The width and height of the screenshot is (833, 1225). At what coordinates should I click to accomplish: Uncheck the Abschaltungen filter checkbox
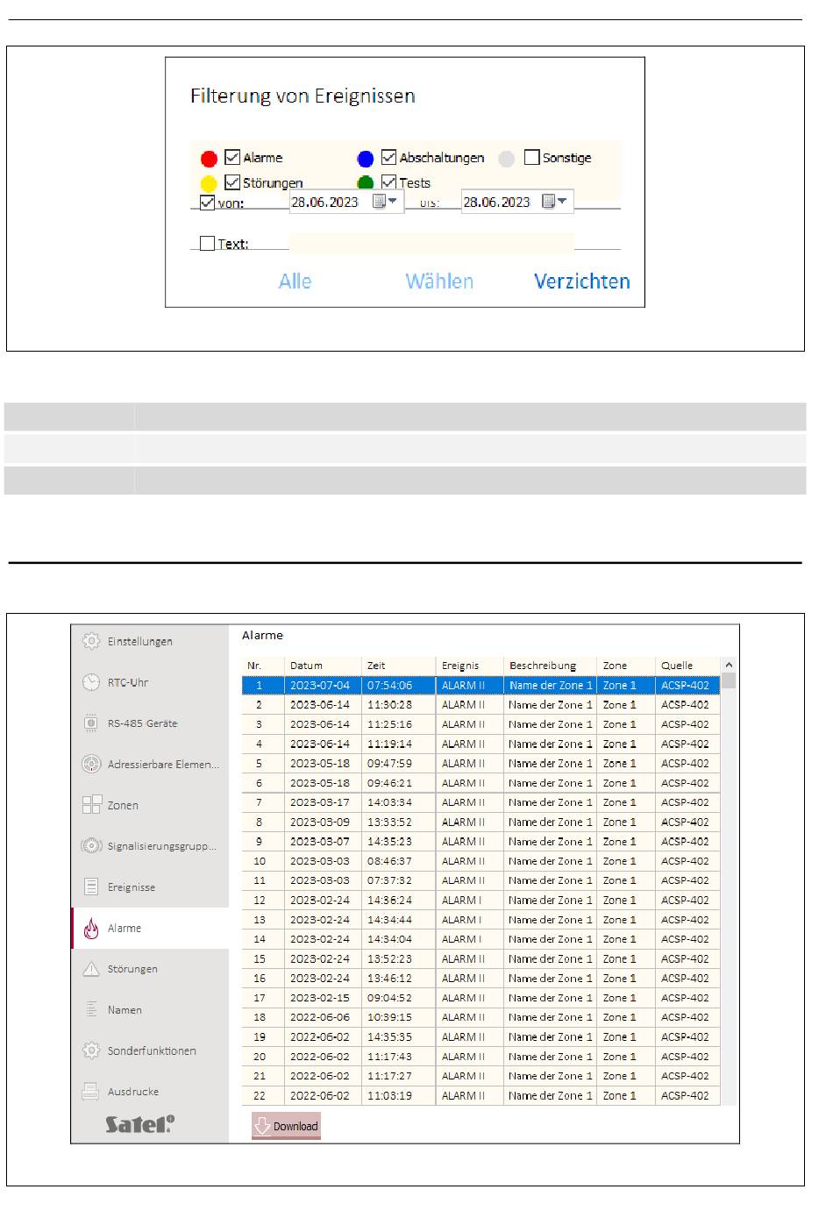(388, 157)
